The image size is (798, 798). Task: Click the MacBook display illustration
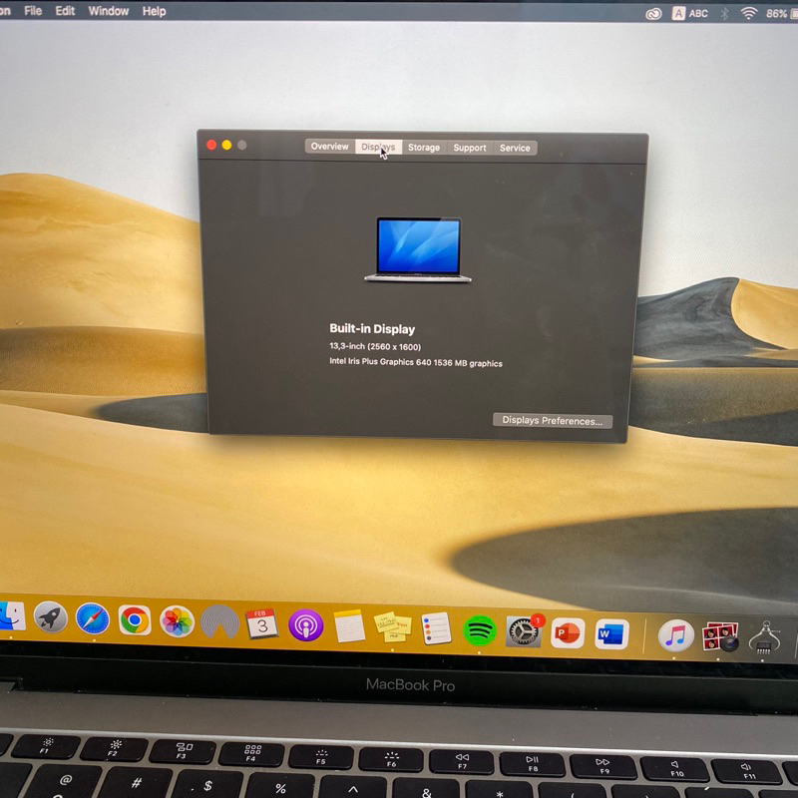tap(418, 249)
